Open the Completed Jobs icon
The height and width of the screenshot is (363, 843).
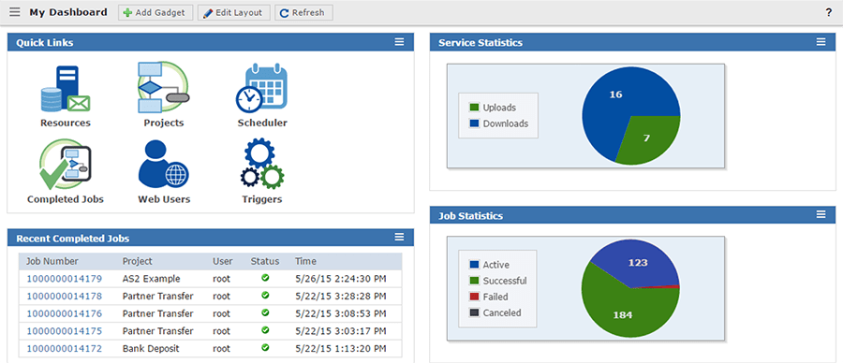pyautogui.click(x=65, y=164)
